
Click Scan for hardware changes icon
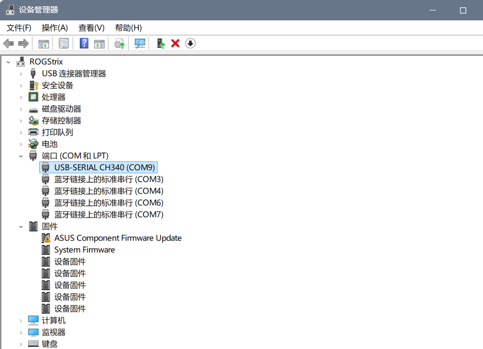[x=140, y=43]
